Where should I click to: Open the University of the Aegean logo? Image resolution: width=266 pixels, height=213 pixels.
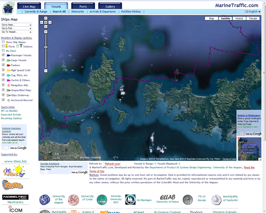(x=45, y=200)
